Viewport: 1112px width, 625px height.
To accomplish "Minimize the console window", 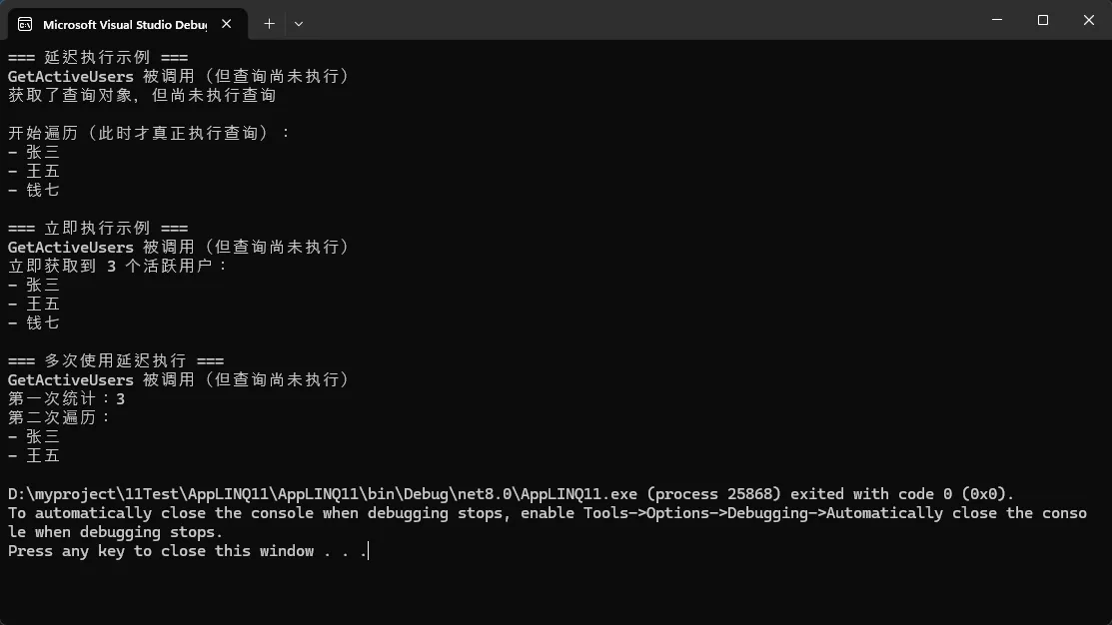I will click(996, 20).
